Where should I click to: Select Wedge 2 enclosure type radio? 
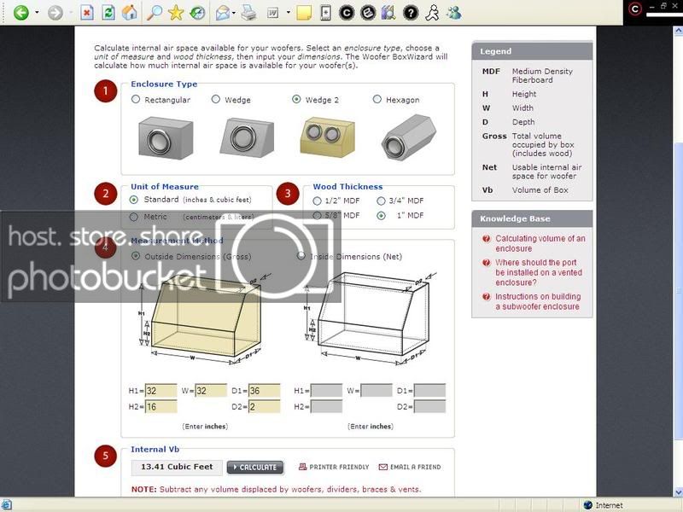coord(296,99)
